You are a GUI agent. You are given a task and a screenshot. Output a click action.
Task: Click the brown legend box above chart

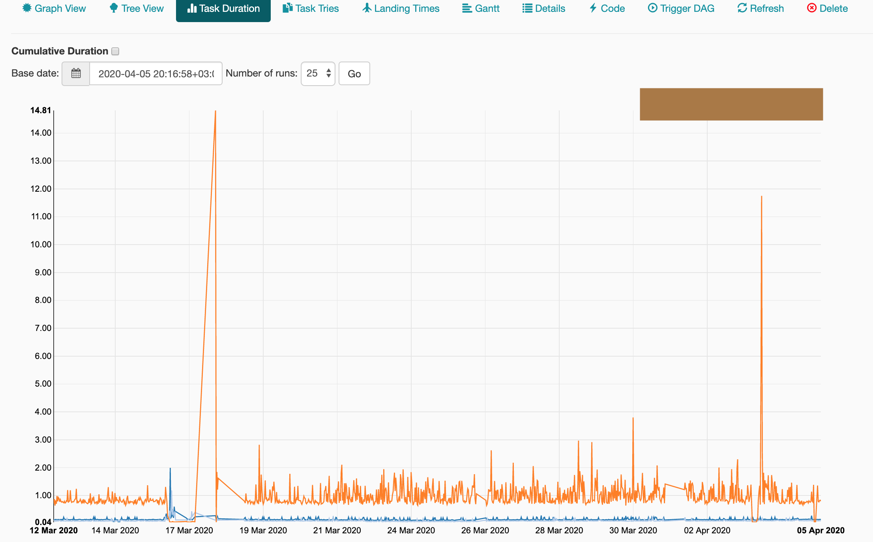click(731, 104)
